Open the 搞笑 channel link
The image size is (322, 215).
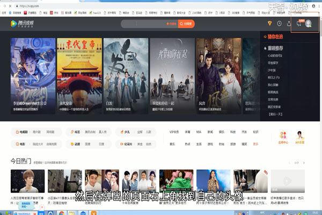[x=244, y=144]
